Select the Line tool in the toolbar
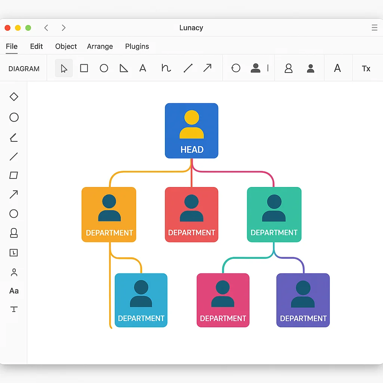Screen dimensions: 383x383 188,68
